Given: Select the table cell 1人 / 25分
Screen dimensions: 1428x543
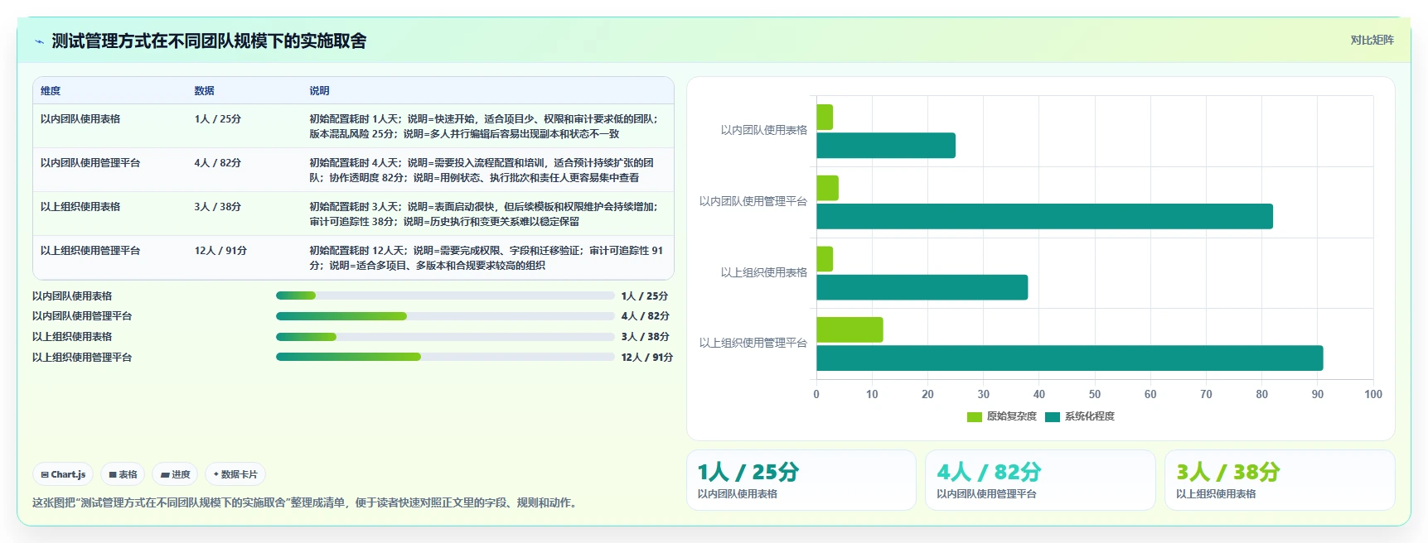Looking at the screenshot, I should coord(218,119).
